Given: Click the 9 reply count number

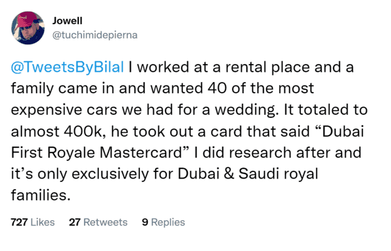Looking at the screenshot, I should tap(145, 222).
